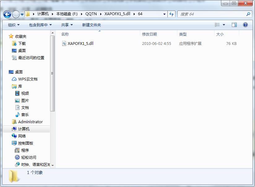The height and width of the screenshot is (187, 255).
Task: Click the Back navigation arrow
Action: [x=7, y=14]
